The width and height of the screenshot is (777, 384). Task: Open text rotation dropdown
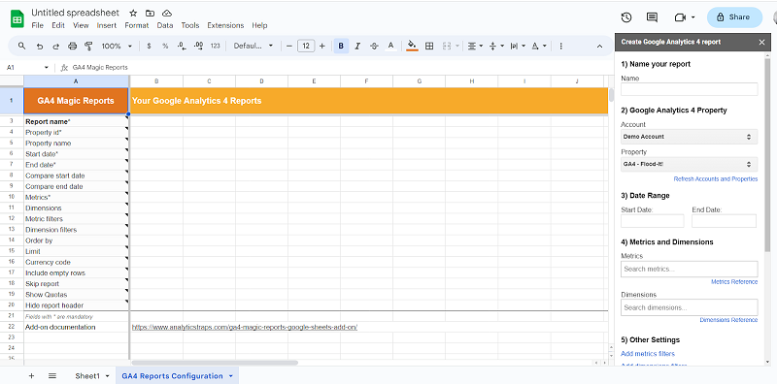pyautogui.click(x=538, y=46)
